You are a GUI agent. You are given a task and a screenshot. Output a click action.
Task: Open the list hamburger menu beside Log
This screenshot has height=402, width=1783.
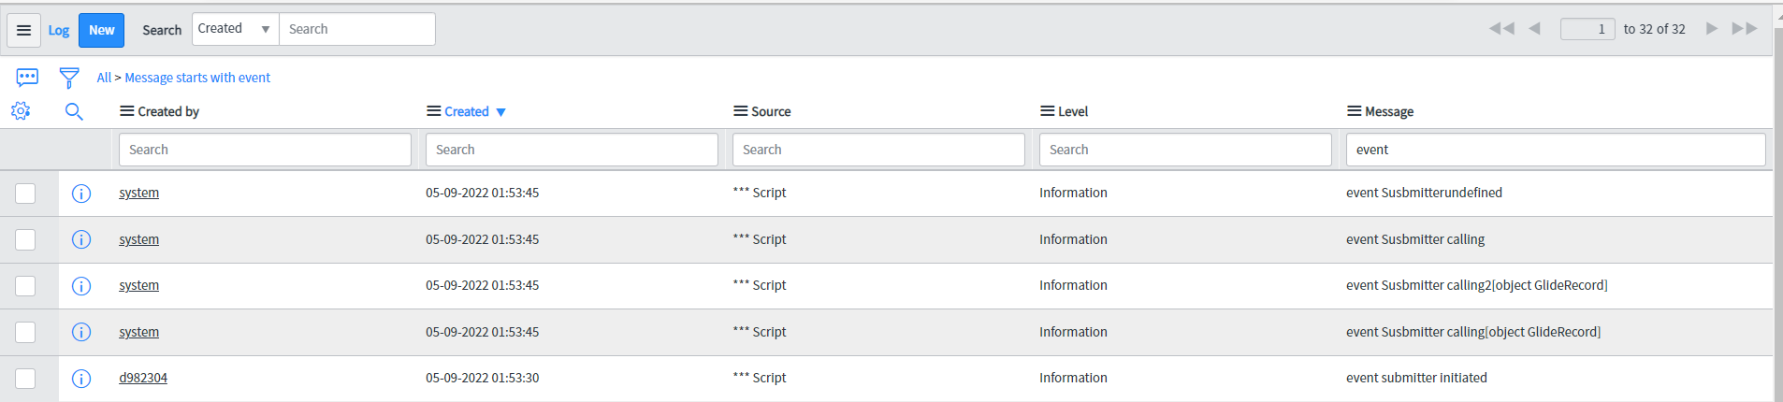[24, 30]
